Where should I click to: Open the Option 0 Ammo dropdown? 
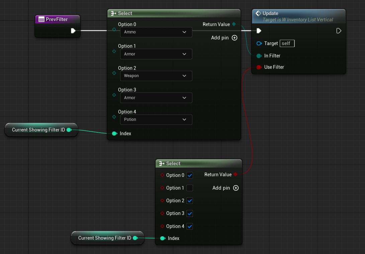pyautogui.click(x=156, y=32)
